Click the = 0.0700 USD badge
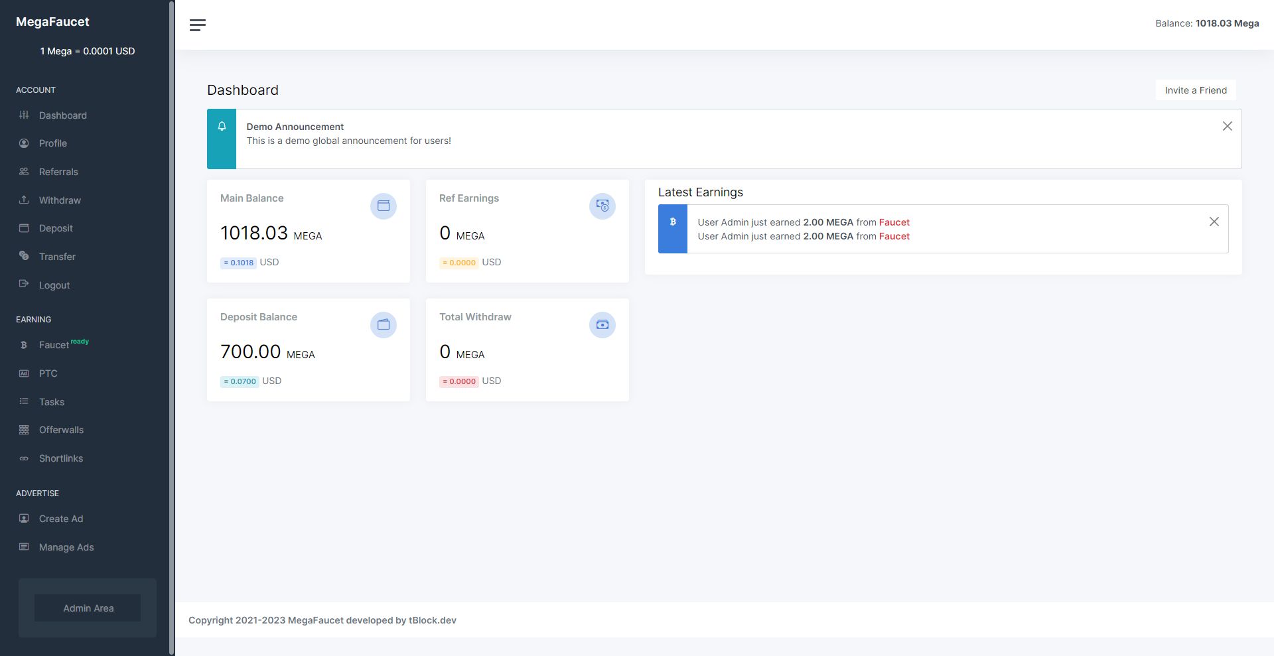1274x656 pixels. (x=240, y=381)
